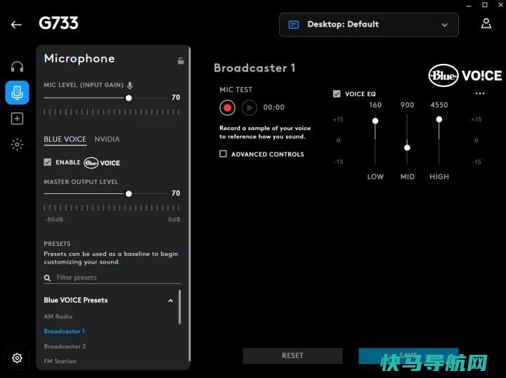The image size is (506, 378).
Task: Click the Filter presets search field
Action: [112, 278]
